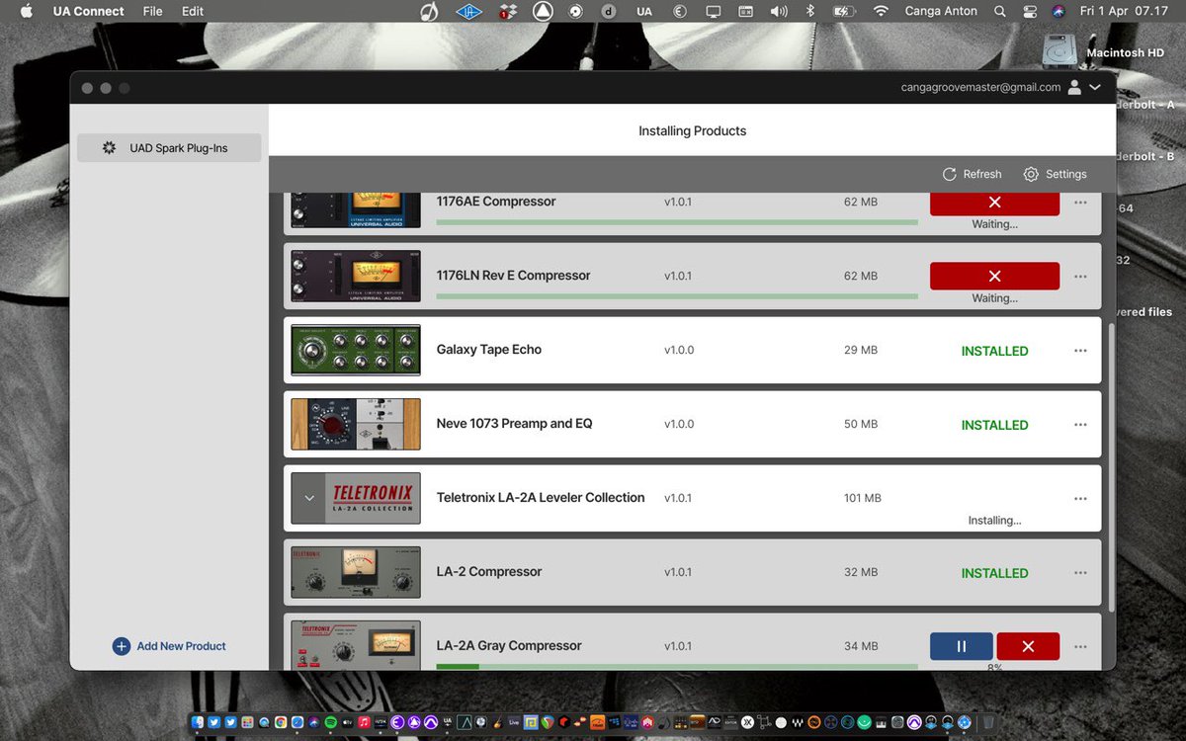Open Spotlight search in menu bar
Viewport: 1186px width, 741px height.
(1000, 11)
